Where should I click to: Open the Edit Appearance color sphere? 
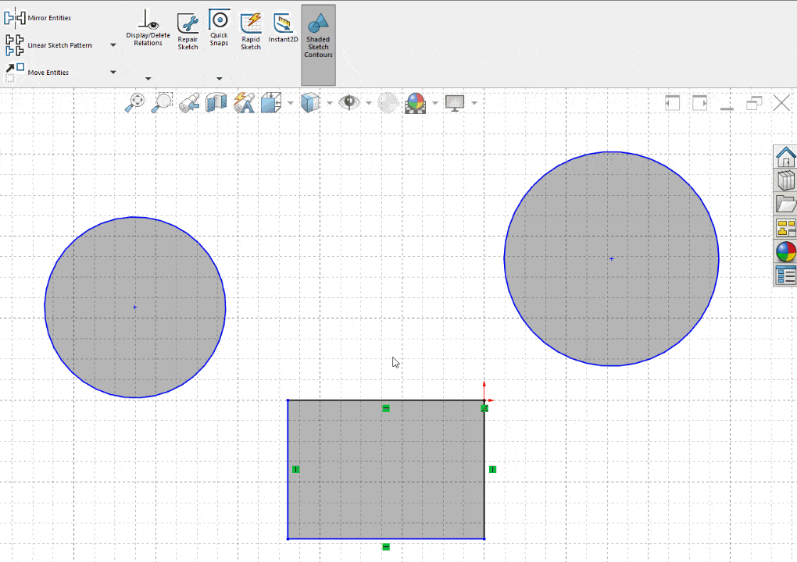click(x=415, y=102)
